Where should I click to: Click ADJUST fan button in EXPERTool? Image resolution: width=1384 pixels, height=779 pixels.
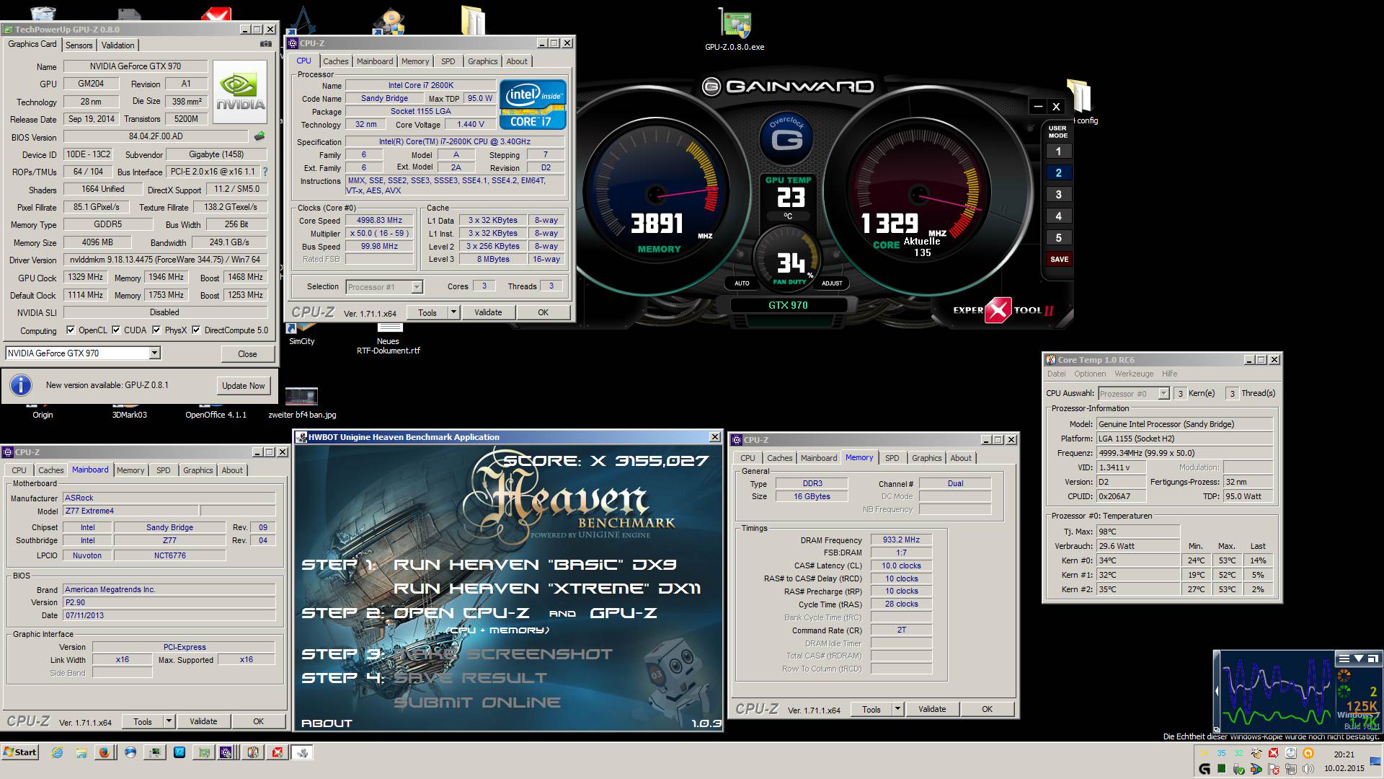[832, 283]
